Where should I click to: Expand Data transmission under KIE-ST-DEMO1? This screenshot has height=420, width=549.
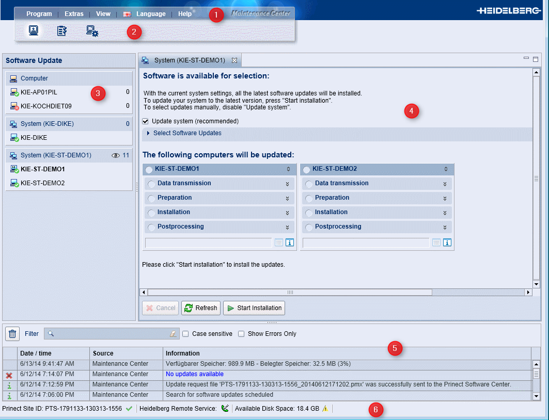[288, 184]
